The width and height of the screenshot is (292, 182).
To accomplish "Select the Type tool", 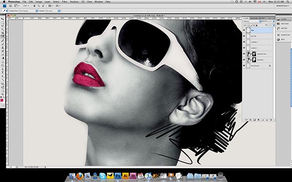I will coord(3,72).
